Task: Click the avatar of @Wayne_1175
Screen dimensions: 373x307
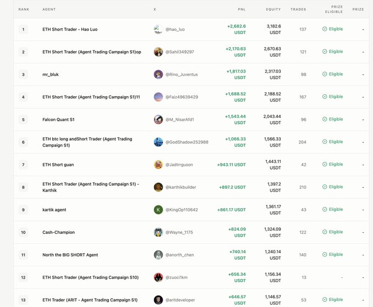Action: [x=158, y=232]
